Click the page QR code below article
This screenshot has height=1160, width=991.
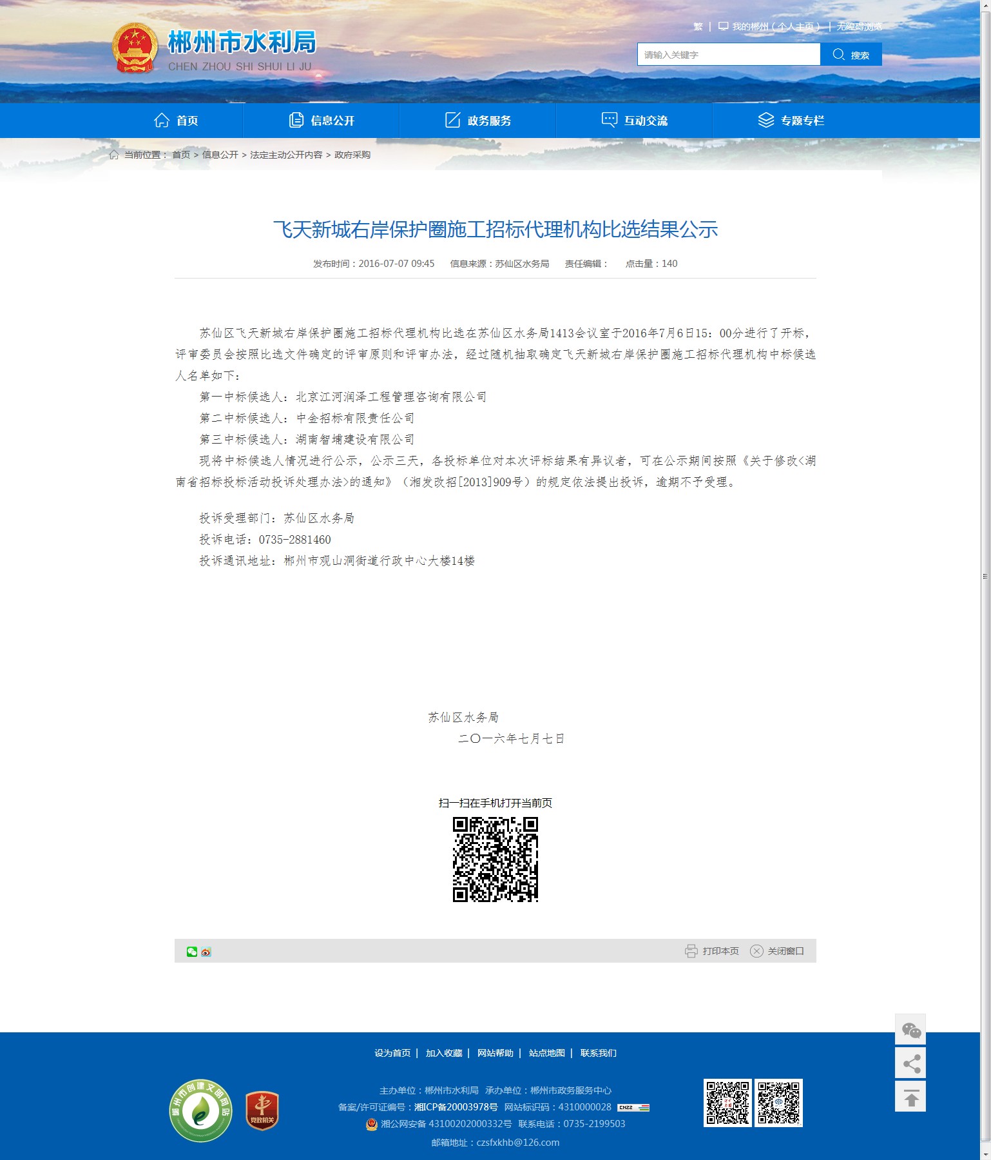pyautogui.click(x=495, y=860)
